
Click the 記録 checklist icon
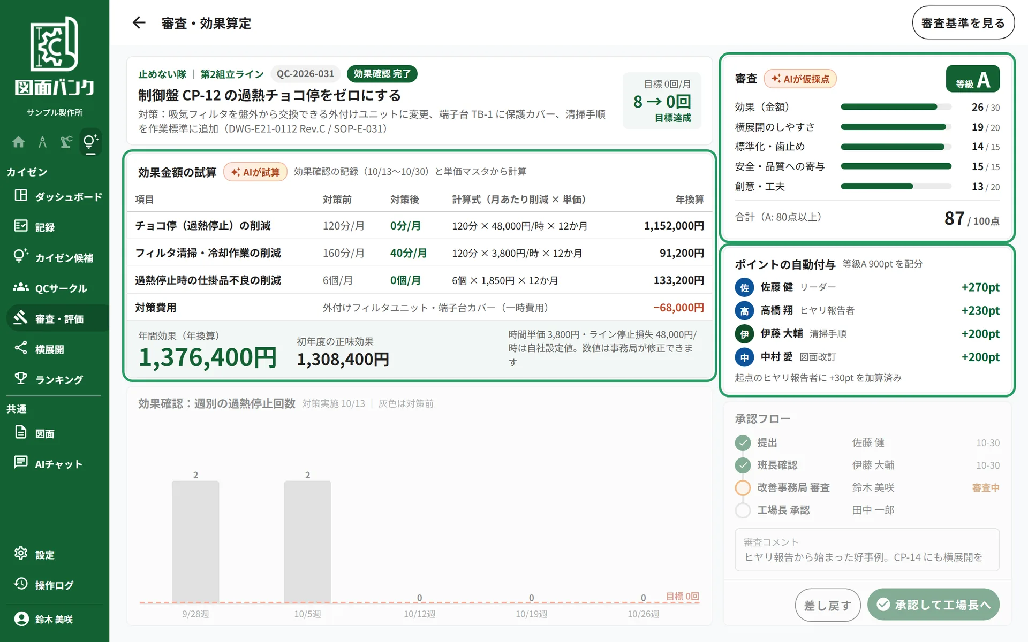[x=21, y=226]
